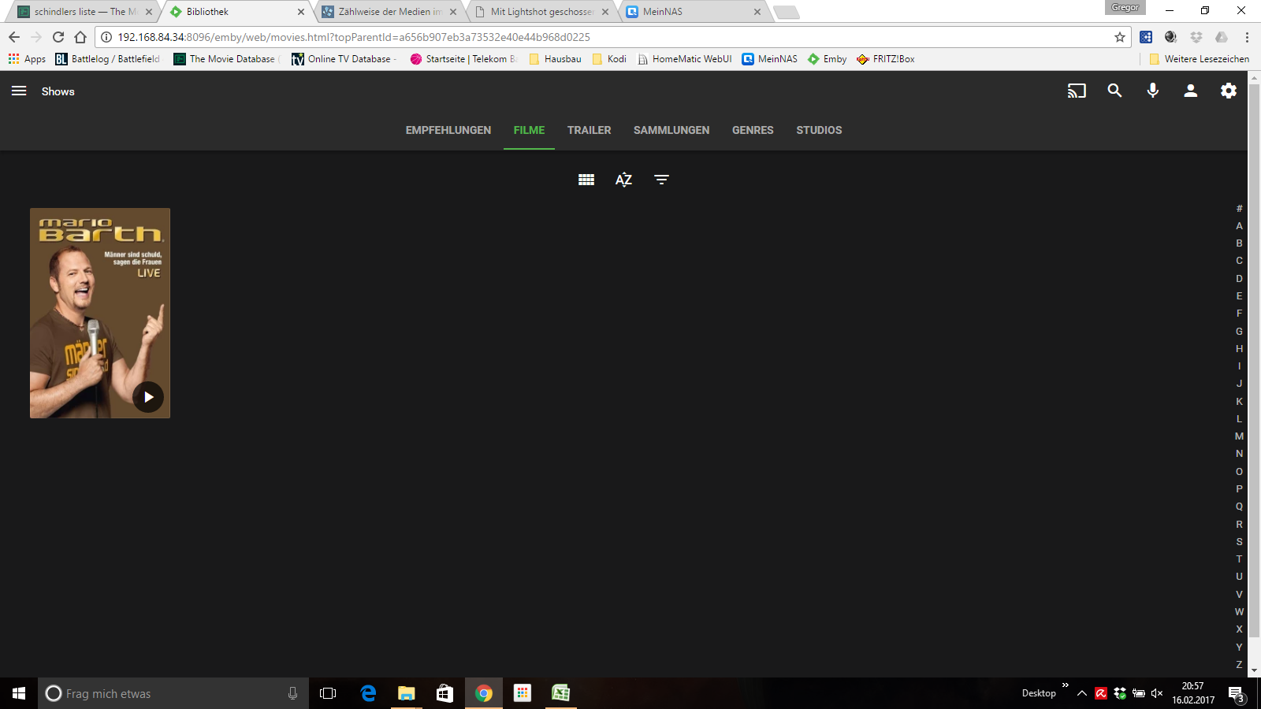
Task: Play the Mario Barth movie
Action: 148,397
